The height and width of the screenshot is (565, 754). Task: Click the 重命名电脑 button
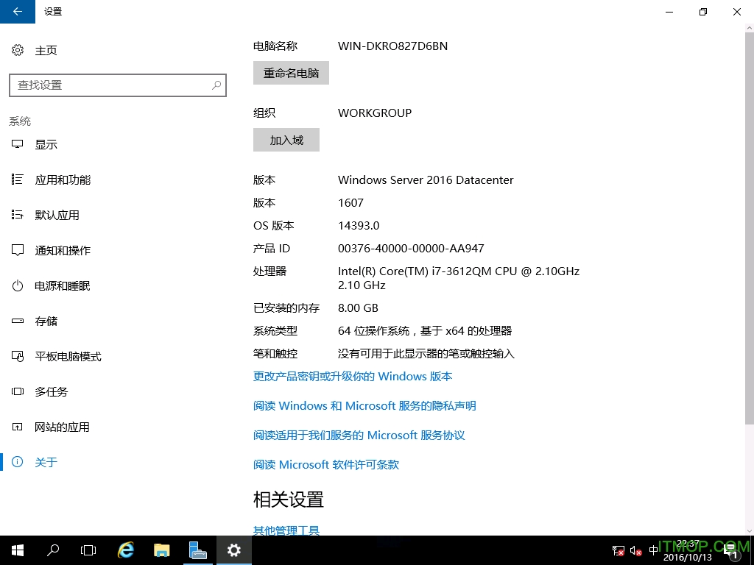(x=291, y=72)
